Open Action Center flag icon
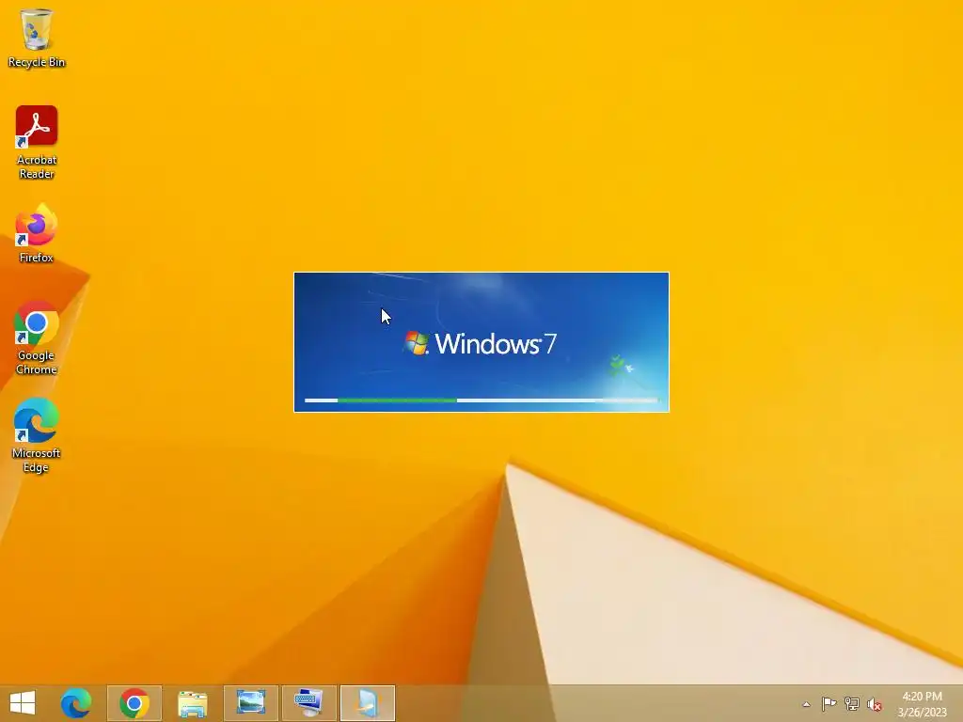The width and height of the screenshot is (963, 722). [x=829, y=704]
